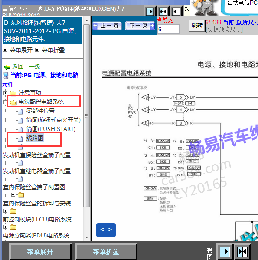Open 零部件位置 tree item
Image resolution: width=258 pixels, height=260 pixels.
click(x=40, y=111)
